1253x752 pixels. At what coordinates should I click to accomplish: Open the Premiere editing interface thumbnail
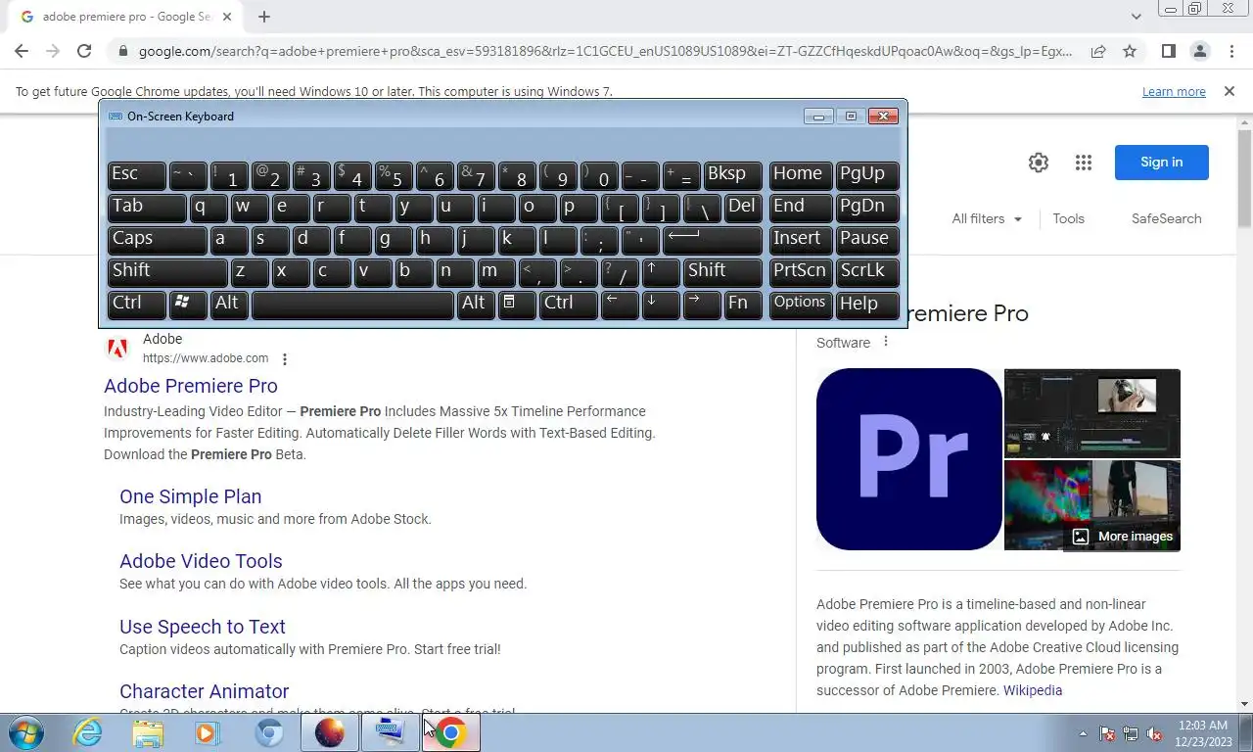point(1092,412)
